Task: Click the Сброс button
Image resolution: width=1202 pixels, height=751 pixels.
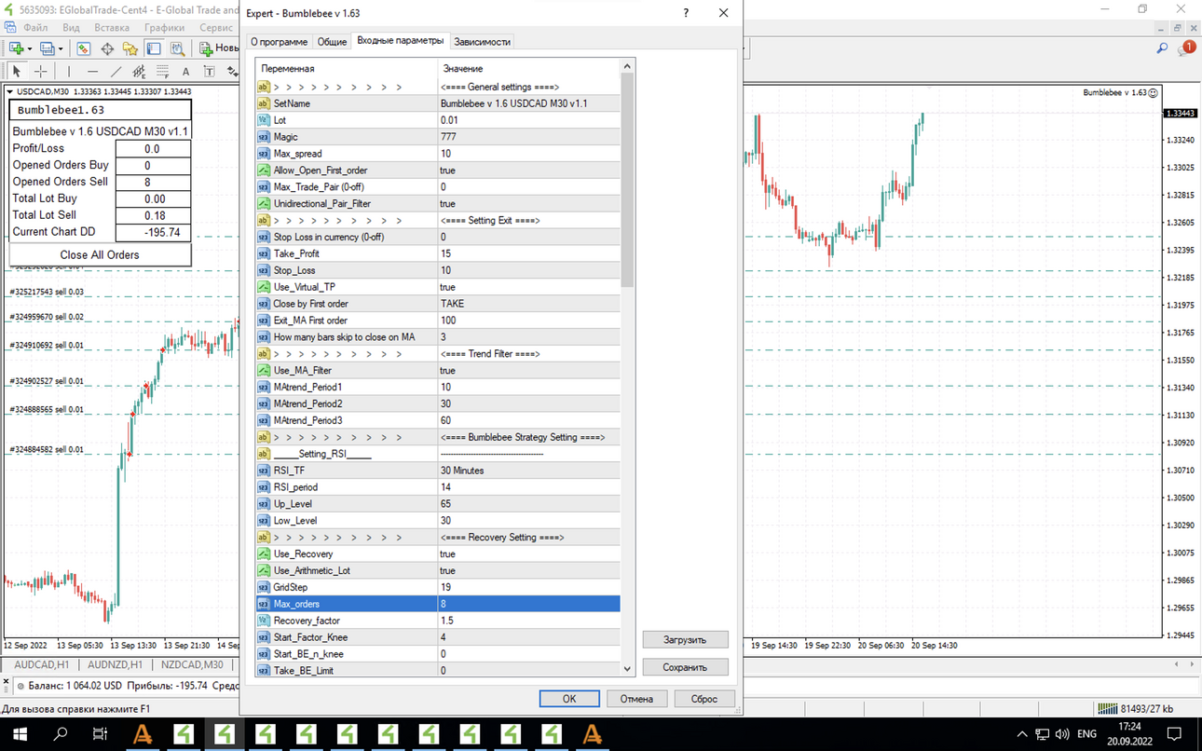Action: (704, 699)
